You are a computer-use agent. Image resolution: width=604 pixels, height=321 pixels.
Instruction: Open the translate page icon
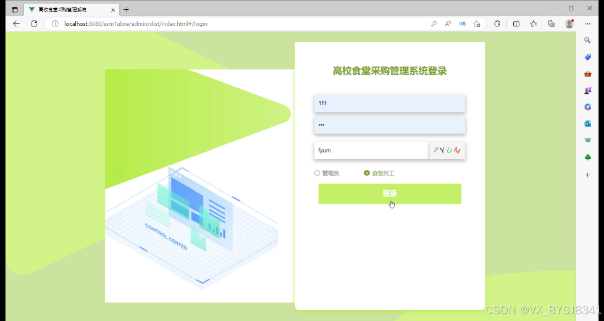463,24
